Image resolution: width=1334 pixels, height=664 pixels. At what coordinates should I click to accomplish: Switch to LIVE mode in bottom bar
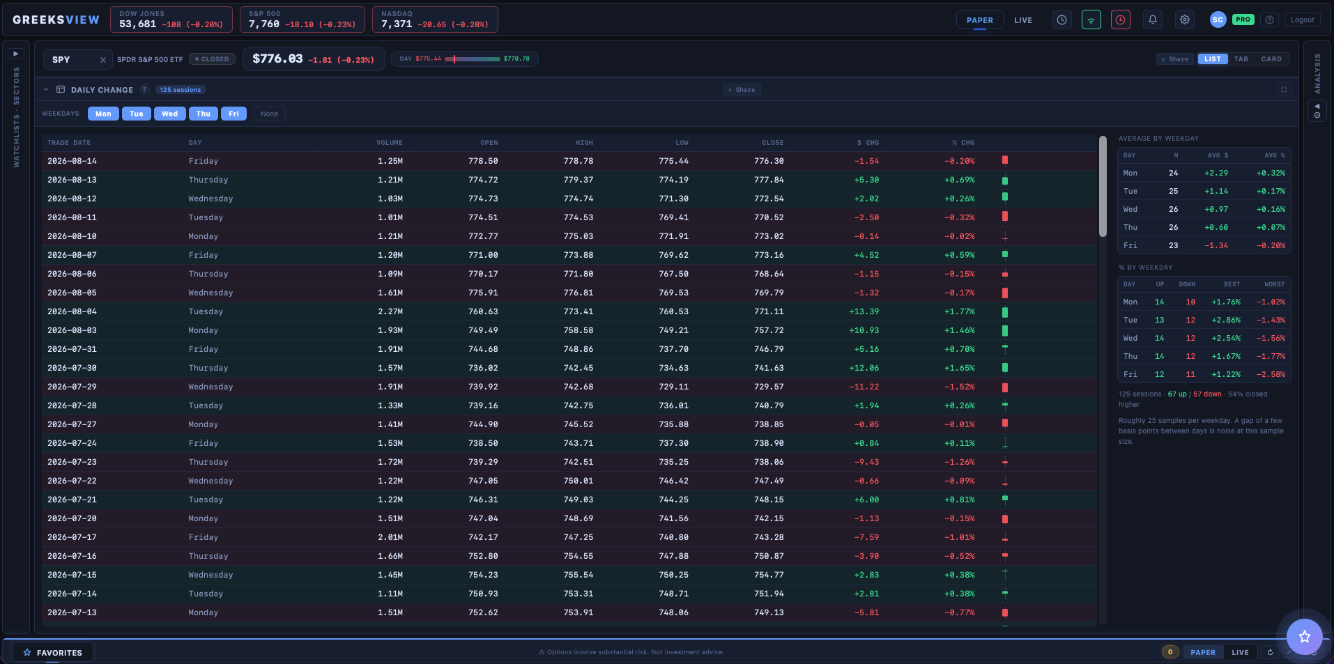coord(1240,652)
